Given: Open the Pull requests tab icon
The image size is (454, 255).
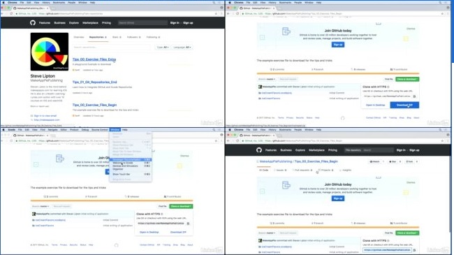Looking at the screenshot, I should pyautogui.click(x=302, y=170).
